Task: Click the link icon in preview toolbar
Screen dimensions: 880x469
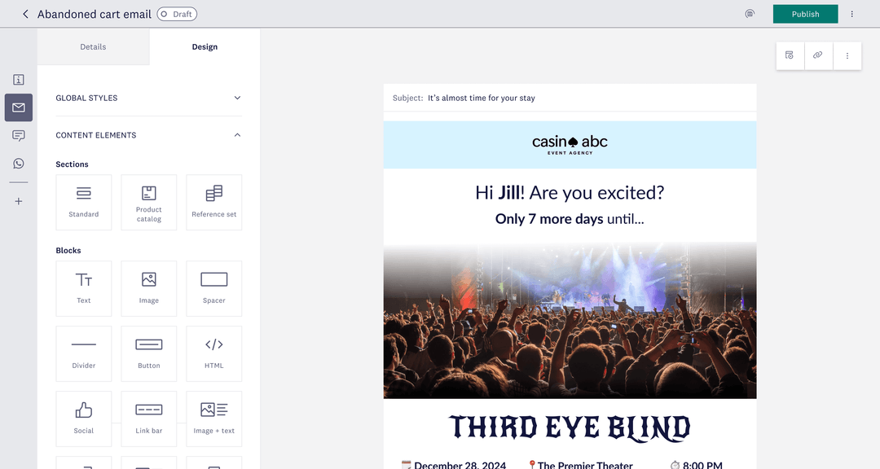Action: (817, 55)
